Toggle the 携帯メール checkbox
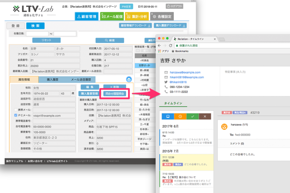This screenshot has height=193, width=290. [15, 110]
